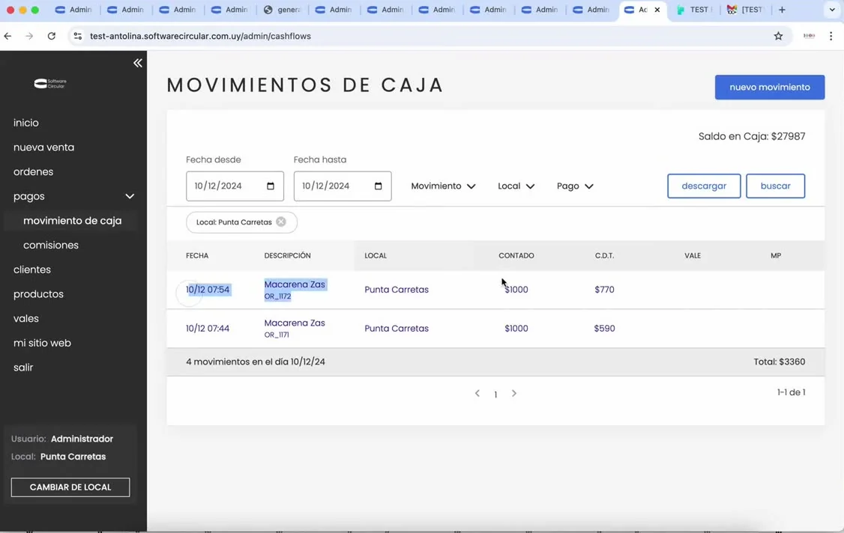Click the descargar button

704,186
